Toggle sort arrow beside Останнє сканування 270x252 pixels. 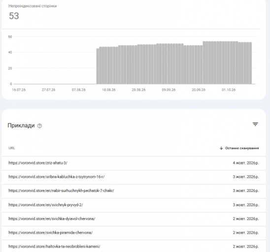click(x=221, y=148)
